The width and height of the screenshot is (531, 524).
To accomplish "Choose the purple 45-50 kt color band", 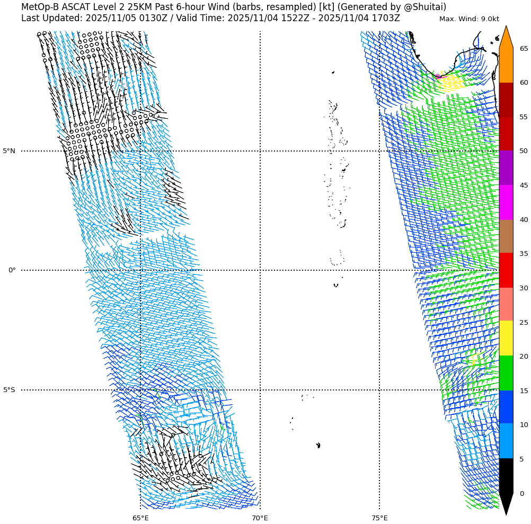I will coord(506,167).
